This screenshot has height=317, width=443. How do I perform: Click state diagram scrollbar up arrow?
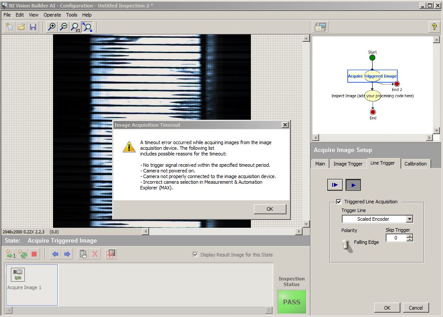pos(436,40)
